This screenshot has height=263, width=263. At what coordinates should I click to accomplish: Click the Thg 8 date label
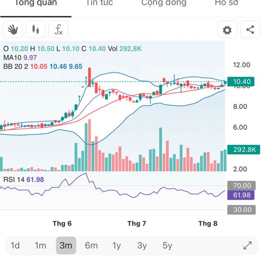(208, 224)
